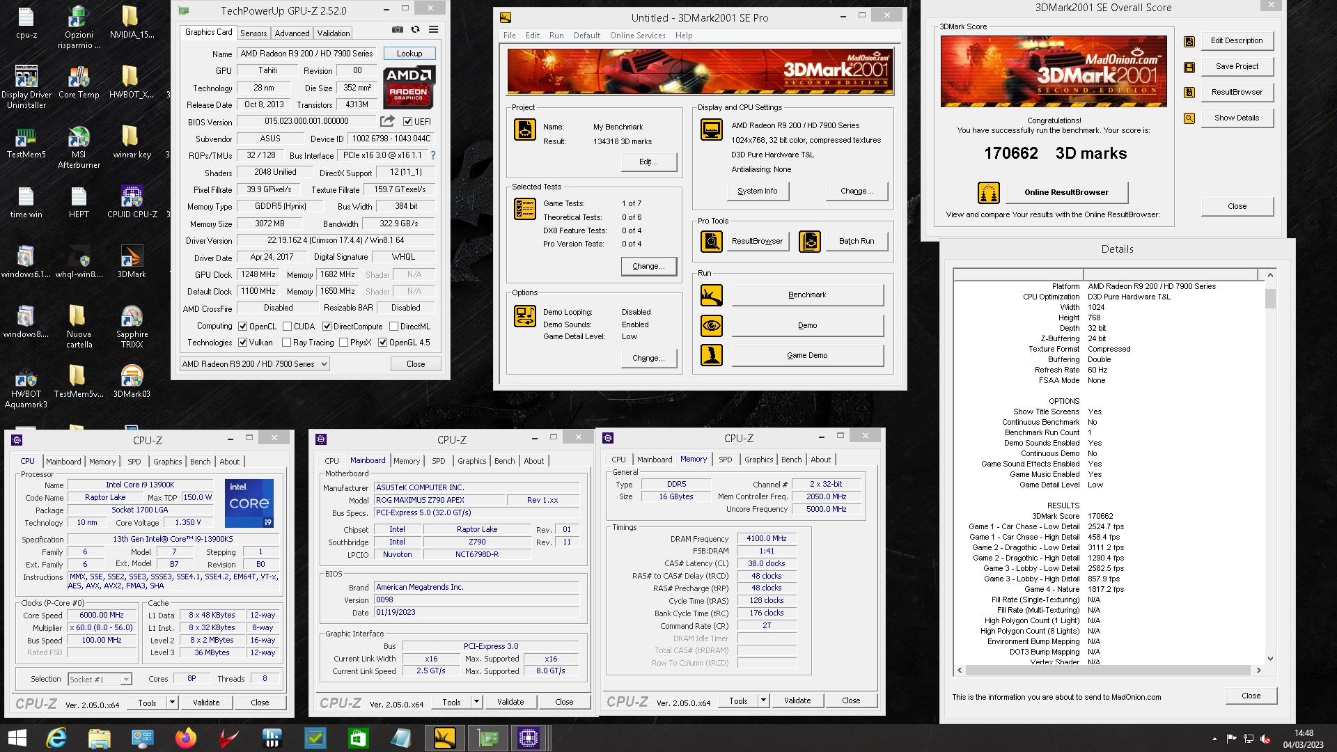Open the Run menu in 3DMark2001
Viewport: 1337px width, 752px height.
point(556,36)
